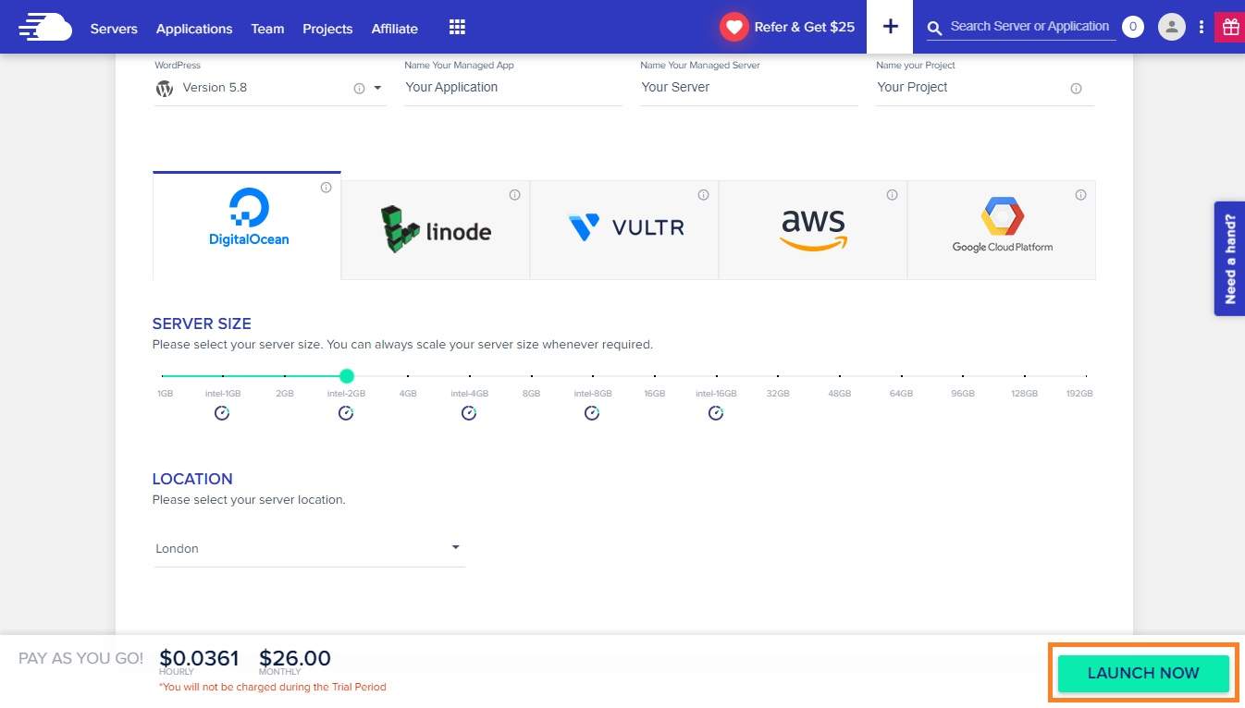The width and height of the screenshot is (1245, 708).
Task: Click speedometer icon under intel-16GB
Action: 716,413
